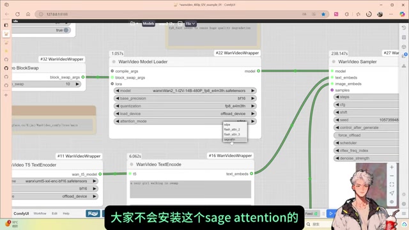Zoom out the canvas with the minus button
409x230 pixels.
[x=392, y=176]
